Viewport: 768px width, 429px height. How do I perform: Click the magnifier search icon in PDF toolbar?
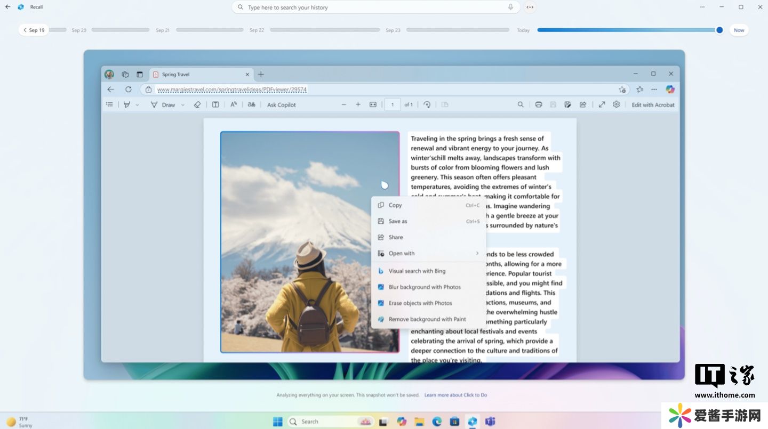521,105
